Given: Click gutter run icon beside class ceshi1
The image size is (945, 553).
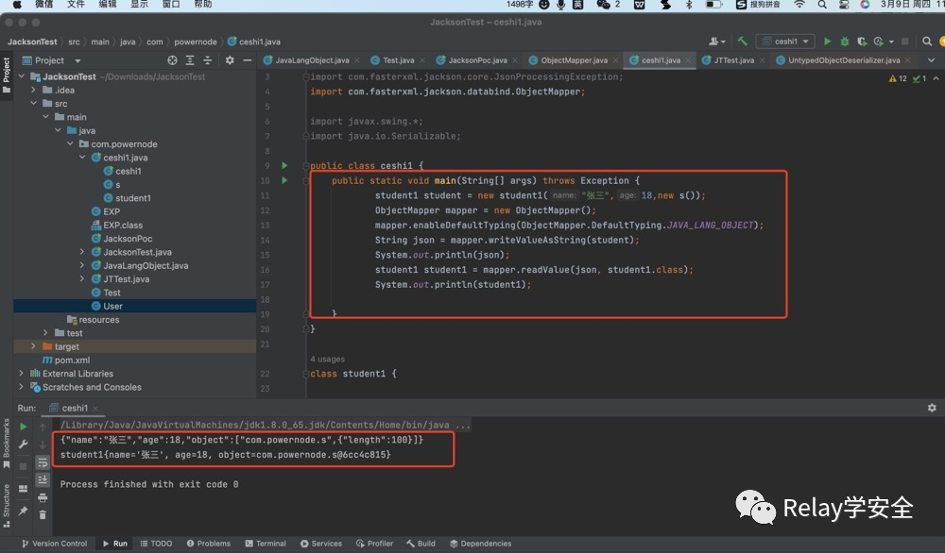Looking at the screenshot, I should coord(284,165).
